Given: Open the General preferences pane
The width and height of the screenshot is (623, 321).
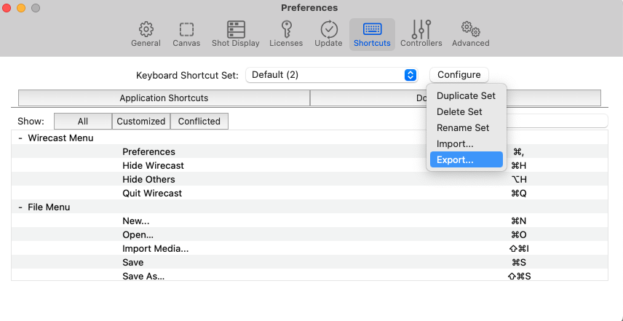Looking at the screenshot, I should [x=146, y=34].
